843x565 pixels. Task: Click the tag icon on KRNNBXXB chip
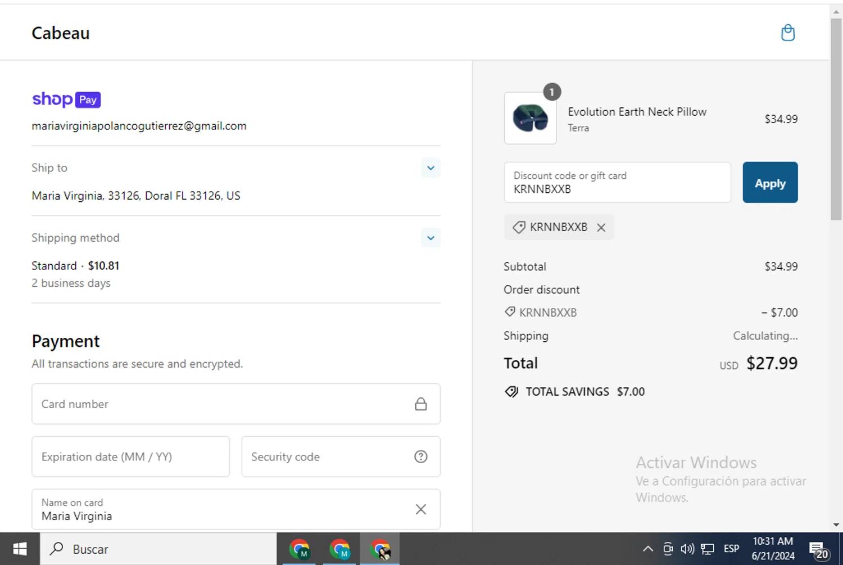(x=519, y=227)
